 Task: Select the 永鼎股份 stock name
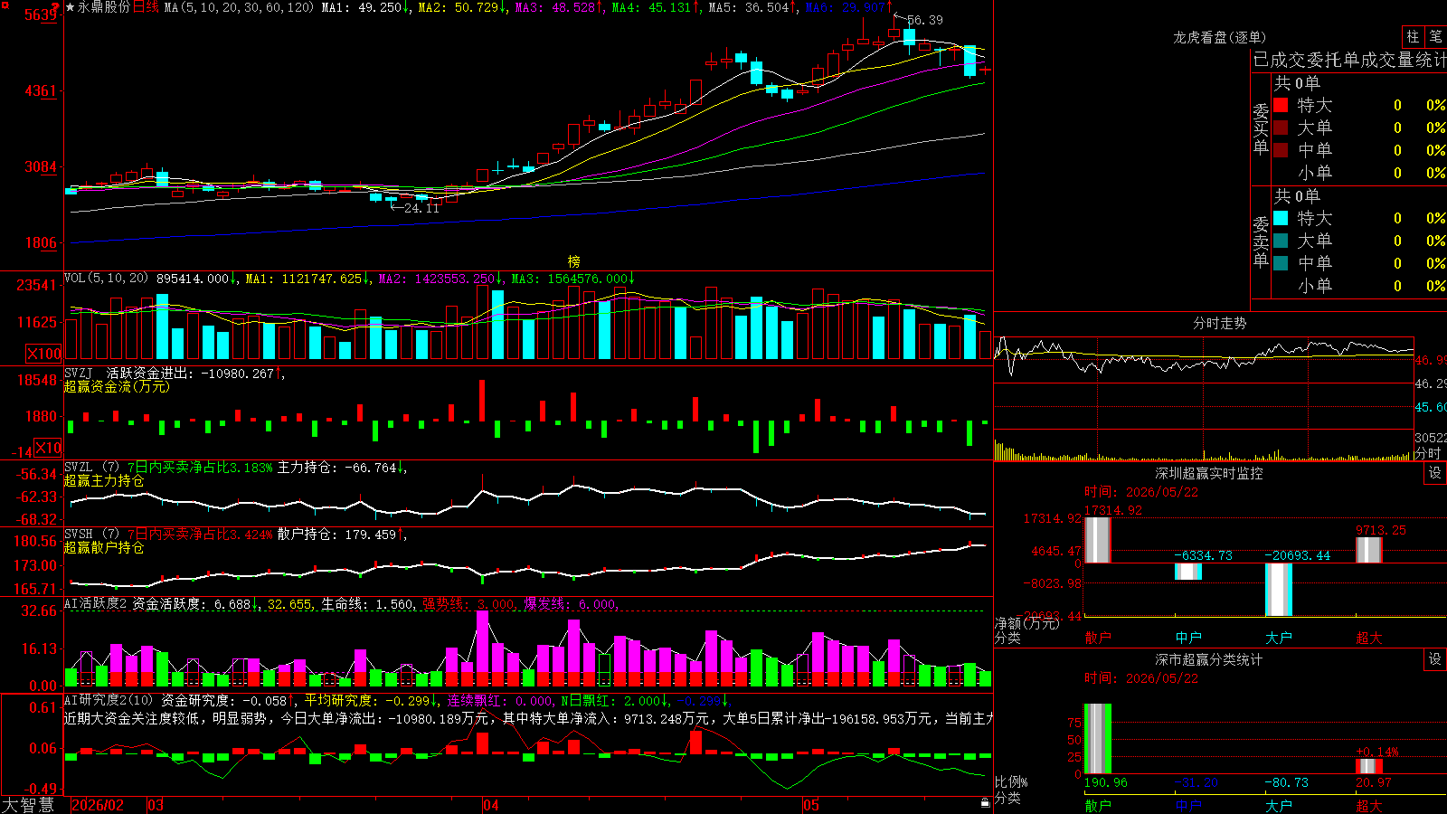point(104,7)
